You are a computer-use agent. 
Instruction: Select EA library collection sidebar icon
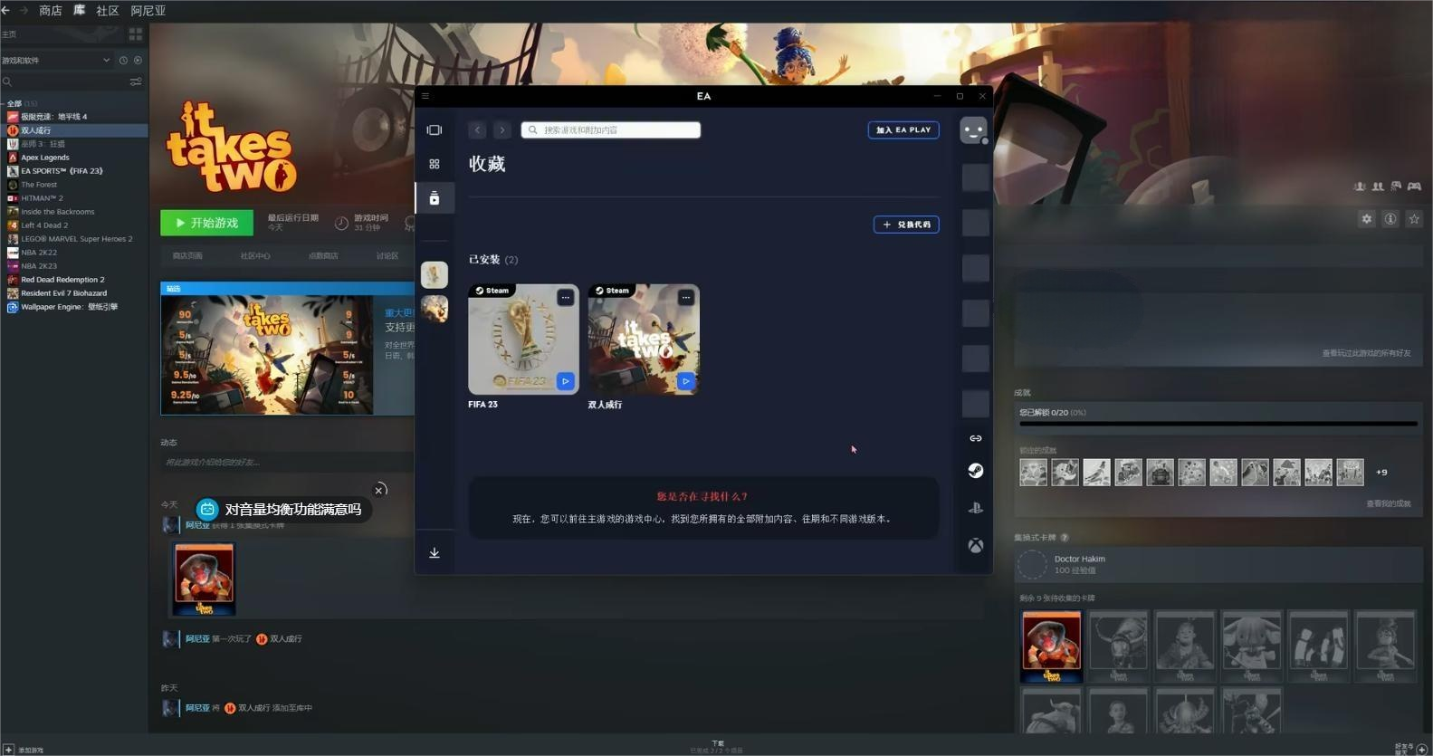click(x=435, y=198)
